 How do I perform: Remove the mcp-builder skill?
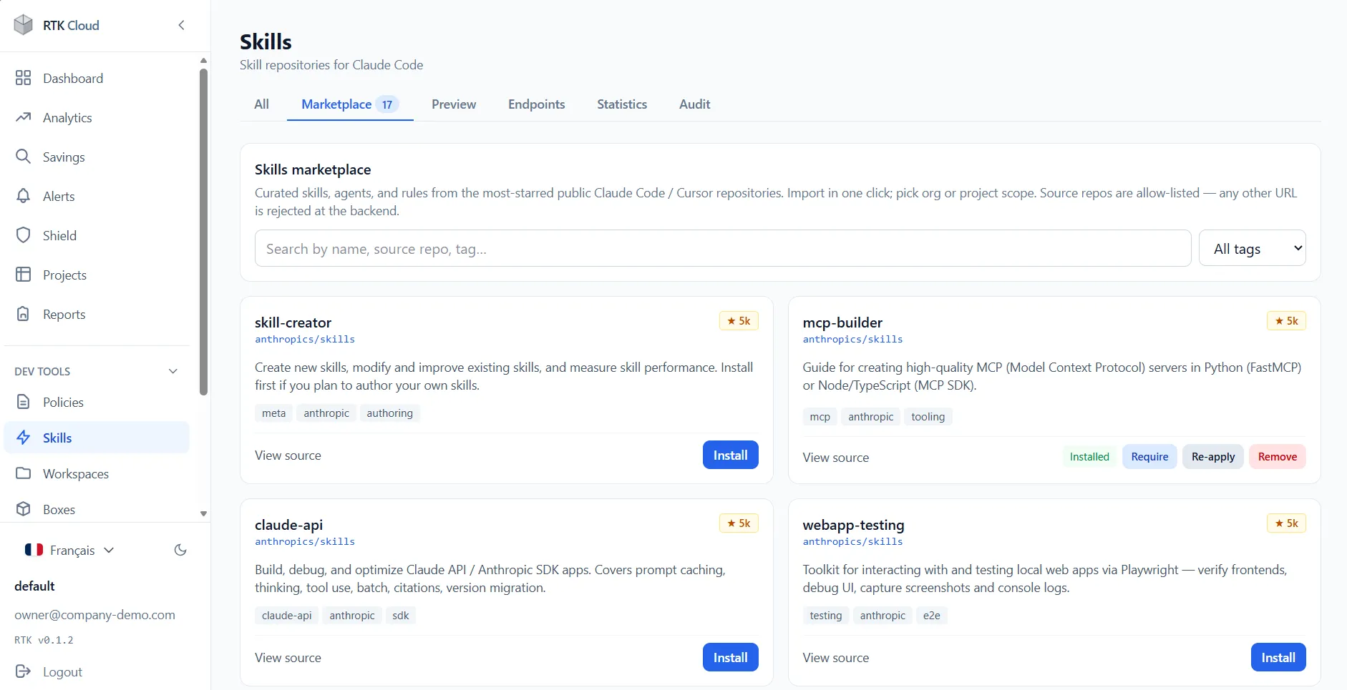1278,456
